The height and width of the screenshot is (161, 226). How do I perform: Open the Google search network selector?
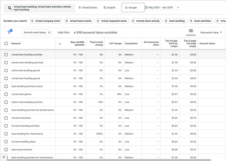(x=133, y=7)
